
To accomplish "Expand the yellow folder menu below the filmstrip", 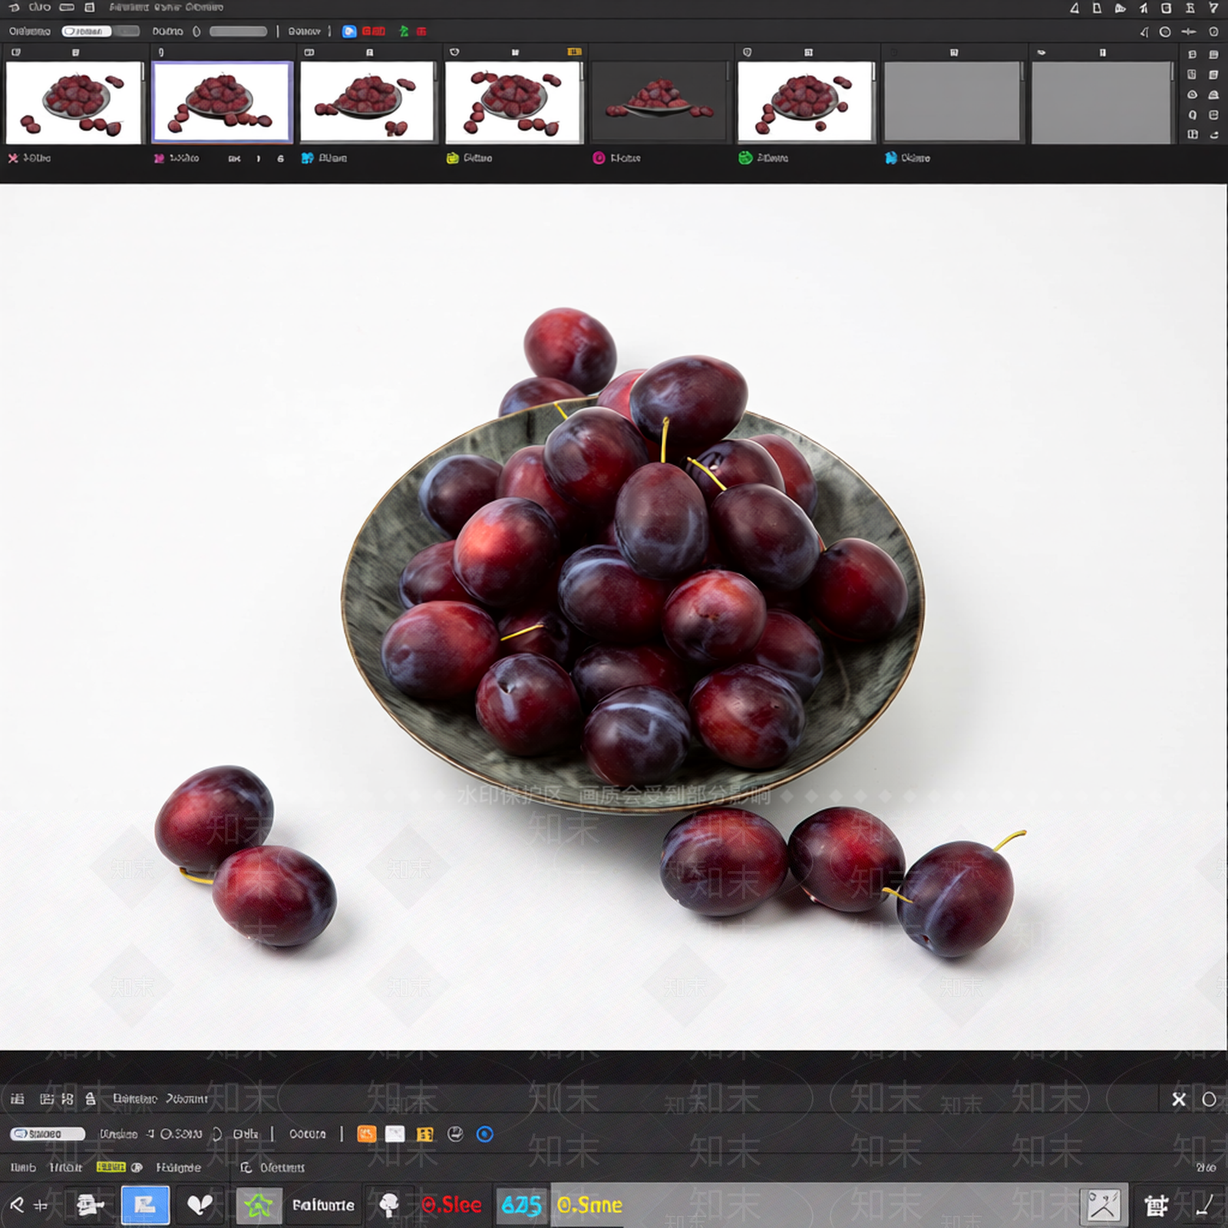I will pyautogui.click(x=451, y=158).
